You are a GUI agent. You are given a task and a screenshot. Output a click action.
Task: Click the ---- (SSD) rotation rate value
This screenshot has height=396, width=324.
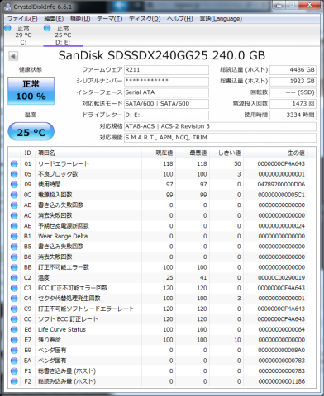(x=293, y=92)
